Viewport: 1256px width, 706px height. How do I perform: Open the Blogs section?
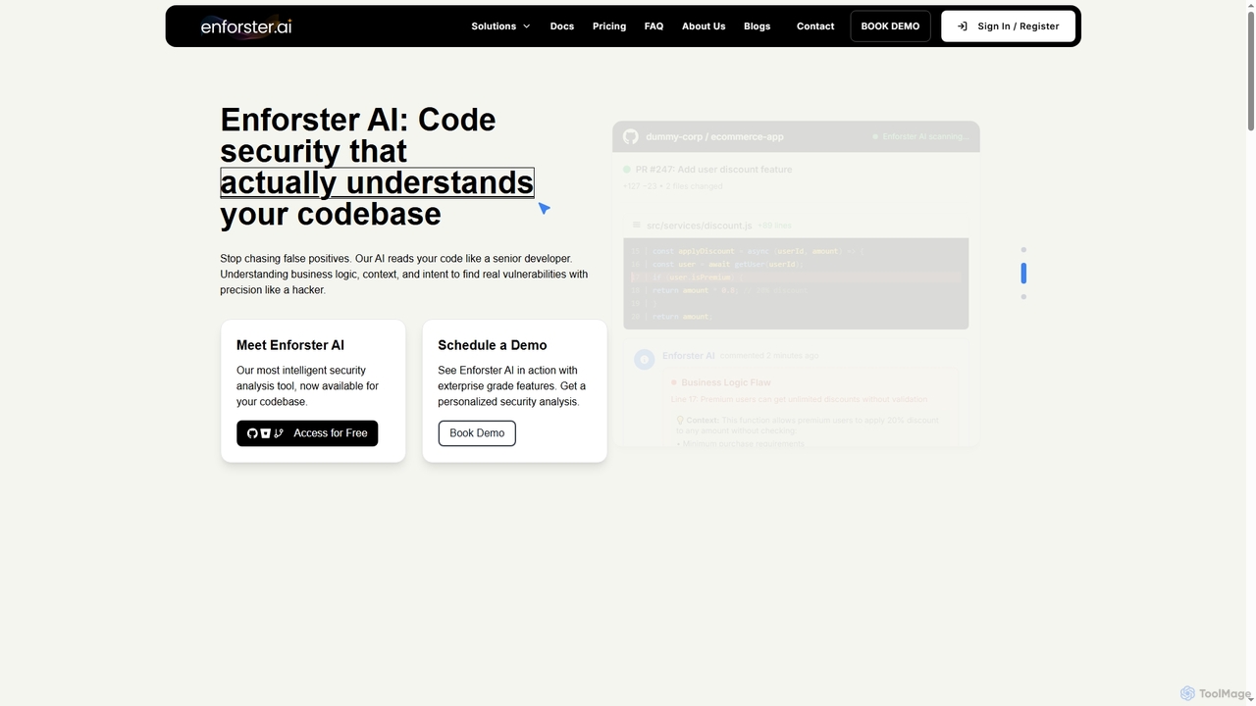coord(758,26)
